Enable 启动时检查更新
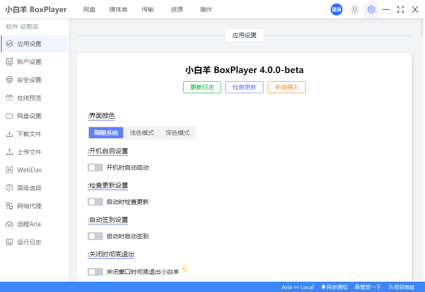 pyautogui.click(x=95, y=201)
